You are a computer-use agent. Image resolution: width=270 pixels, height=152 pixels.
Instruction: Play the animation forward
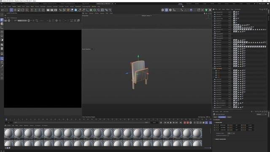click(170, 122)
